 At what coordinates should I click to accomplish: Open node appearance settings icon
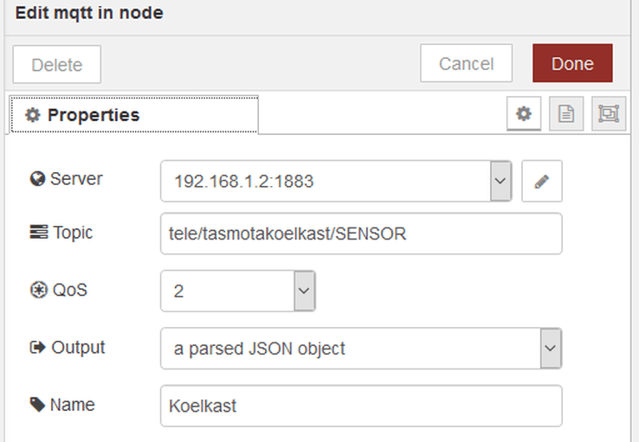(609, 113)
